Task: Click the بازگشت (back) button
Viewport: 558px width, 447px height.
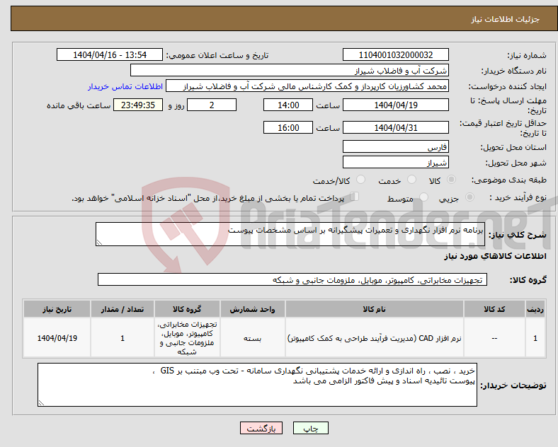Action: point(261,428)
